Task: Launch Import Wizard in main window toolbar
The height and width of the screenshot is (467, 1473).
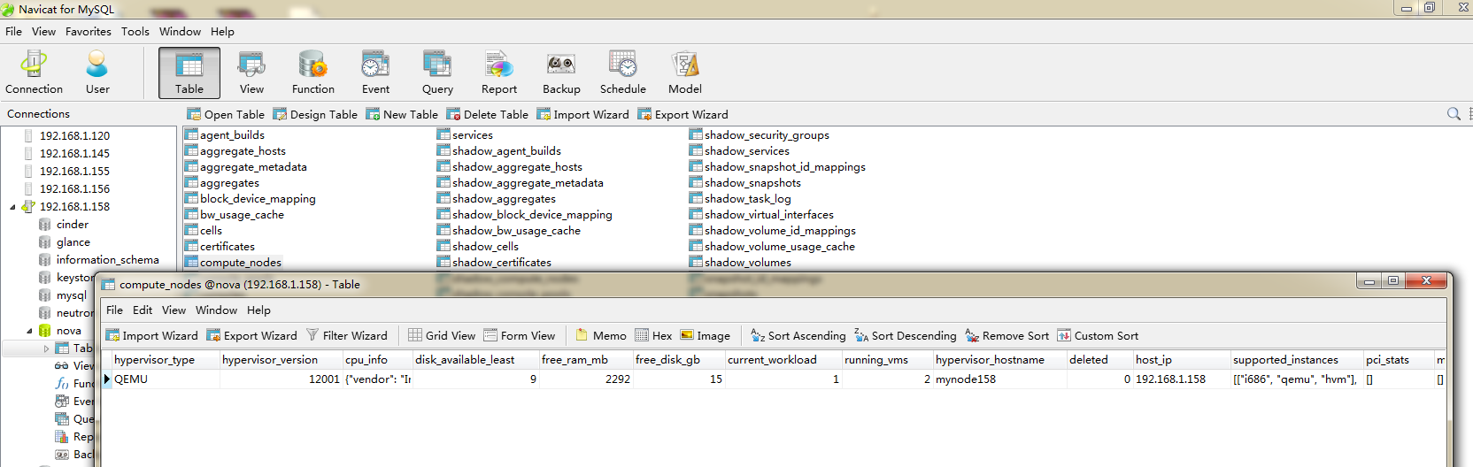Action: click(582, 114)
